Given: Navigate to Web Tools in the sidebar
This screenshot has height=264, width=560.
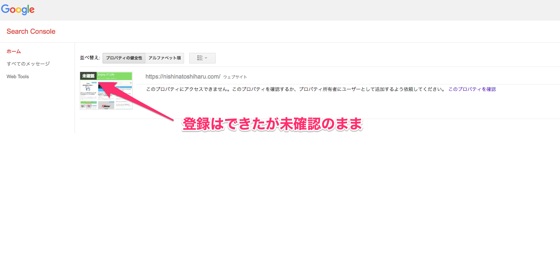Looking at the screenshot, I should tap(17, 76).
